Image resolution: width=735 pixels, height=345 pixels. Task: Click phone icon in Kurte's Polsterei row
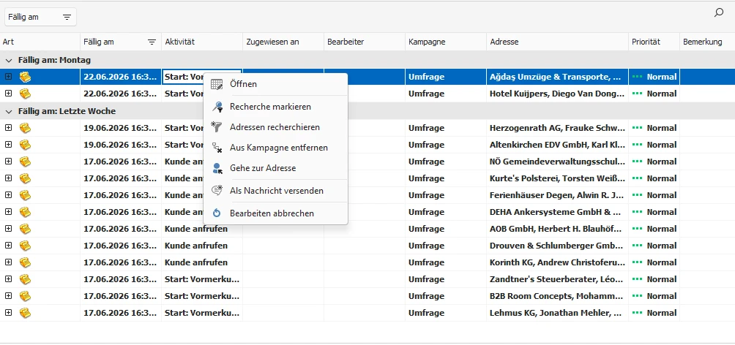coord(25,178)
